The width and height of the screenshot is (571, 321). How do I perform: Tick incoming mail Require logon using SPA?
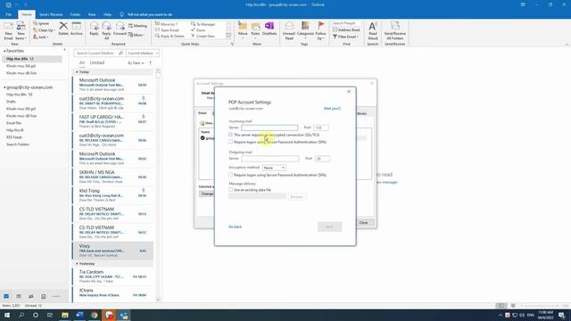pyautogui.click(x=230, y=142)
